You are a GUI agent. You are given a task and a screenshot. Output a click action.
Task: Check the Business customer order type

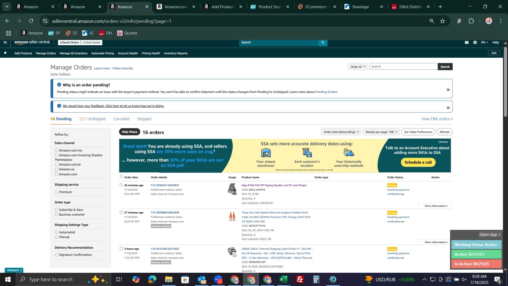[56, 215]
